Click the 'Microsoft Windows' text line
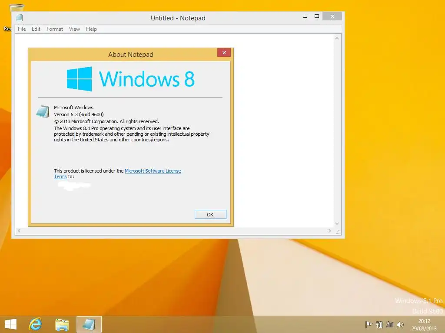Screen dimensions: 445x333 73,108
